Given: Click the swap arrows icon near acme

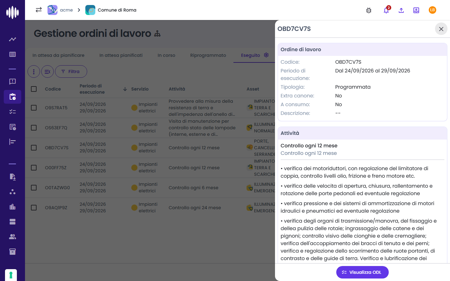Looking at the screenshot, I should [39, 10].
